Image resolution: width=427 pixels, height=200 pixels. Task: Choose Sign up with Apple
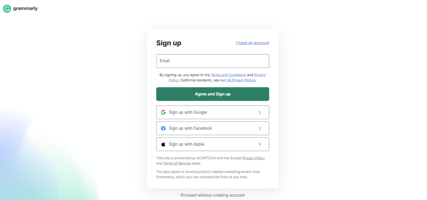[x=212, y=144]
